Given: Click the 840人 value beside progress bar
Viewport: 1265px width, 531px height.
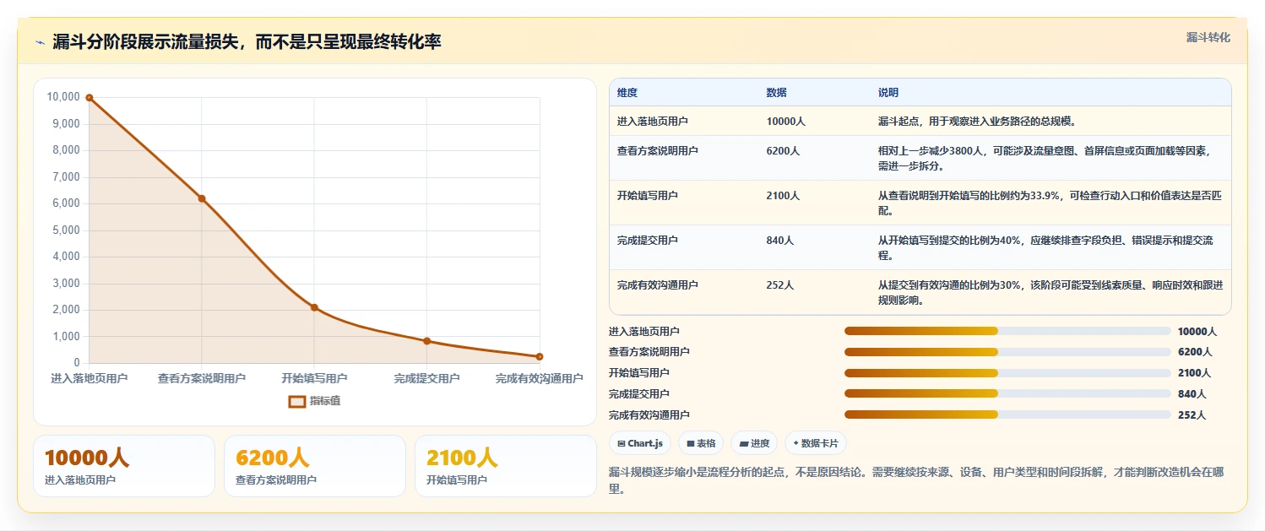Looking at the screenshot, I should click(x=1192, y=393).
